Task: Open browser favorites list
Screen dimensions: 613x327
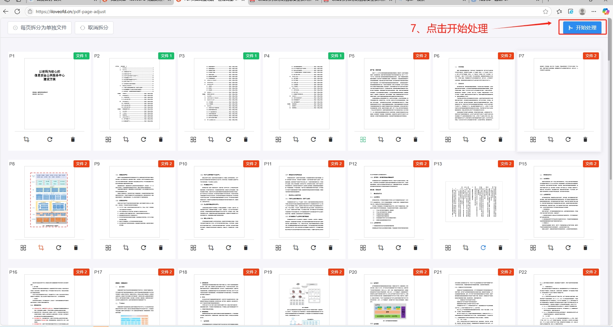Action: tap(559, 11)
